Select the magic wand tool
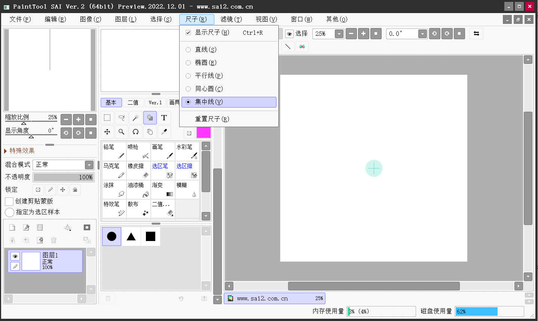Screen dimensions: 538x321 pos(136,118)
